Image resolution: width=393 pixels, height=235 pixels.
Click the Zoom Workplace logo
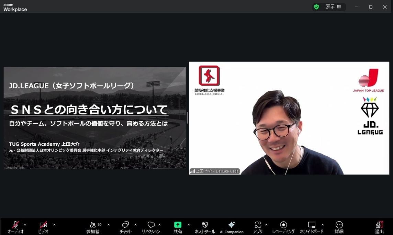point(15,8)
